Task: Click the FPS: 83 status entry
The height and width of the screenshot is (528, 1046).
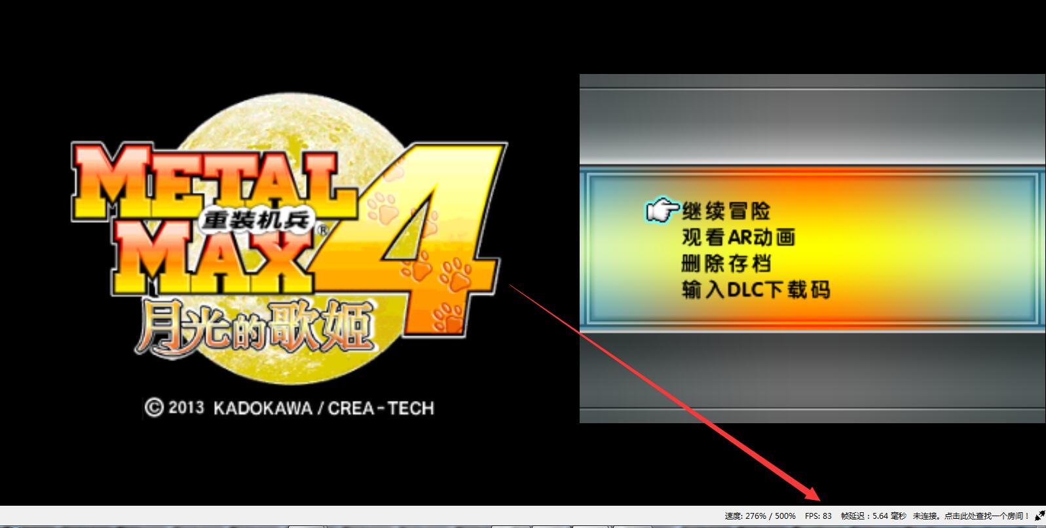Action: click(818, 516)
